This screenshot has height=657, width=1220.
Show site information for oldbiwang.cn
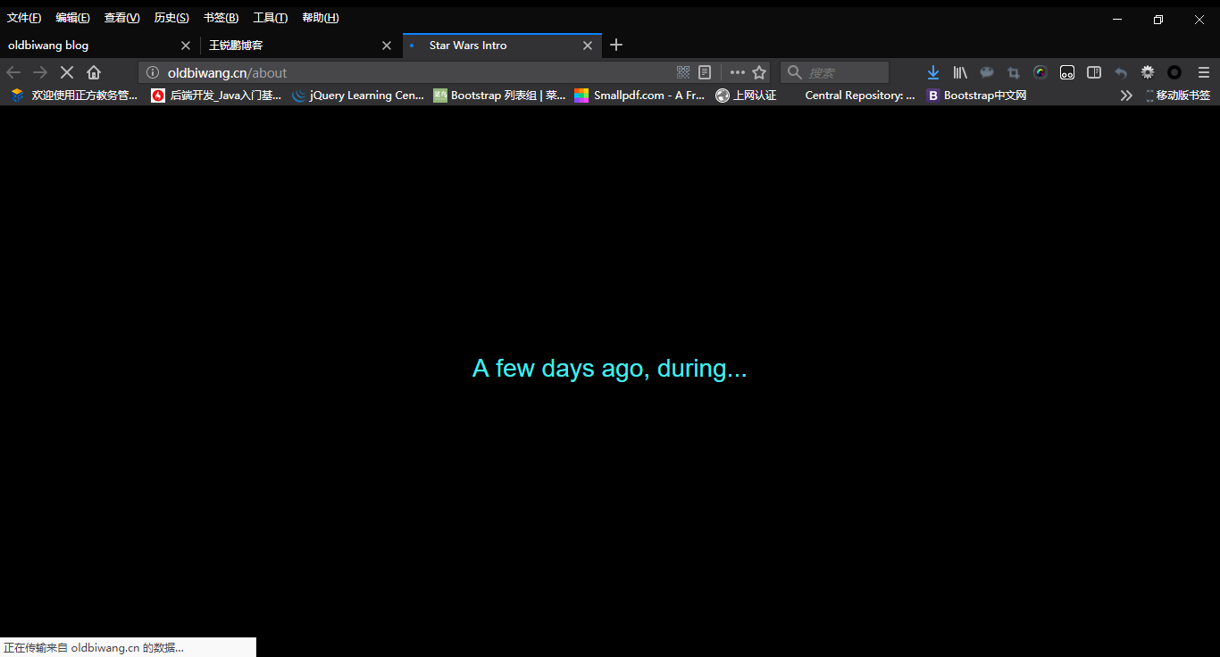pyautogui.click(x=153, y=72)
